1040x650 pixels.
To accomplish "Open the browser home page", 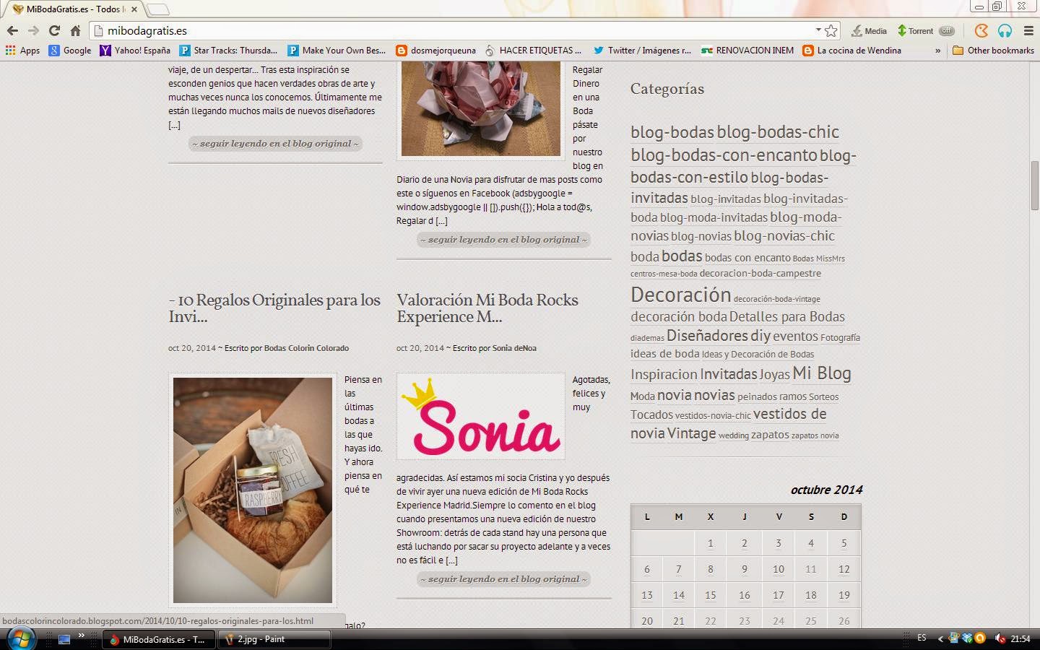I will pos(75,30).
